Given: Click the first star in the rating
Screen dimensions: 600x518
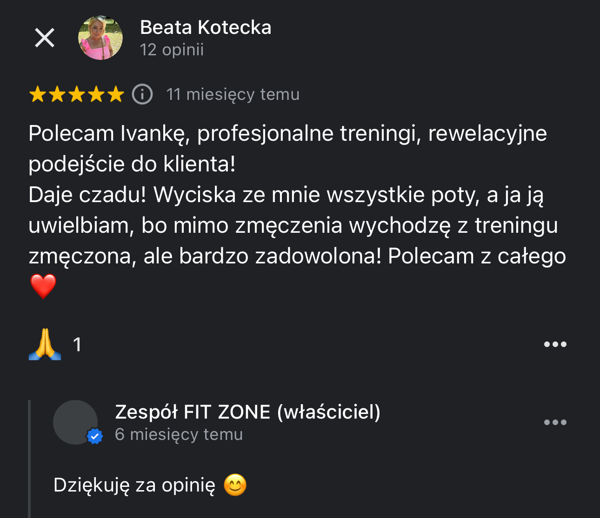Looking at the screenshot, I should (37, 94).
